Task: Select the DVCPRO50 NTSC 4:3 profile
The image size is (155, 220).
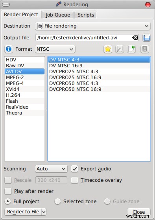Action: point(99,83)
